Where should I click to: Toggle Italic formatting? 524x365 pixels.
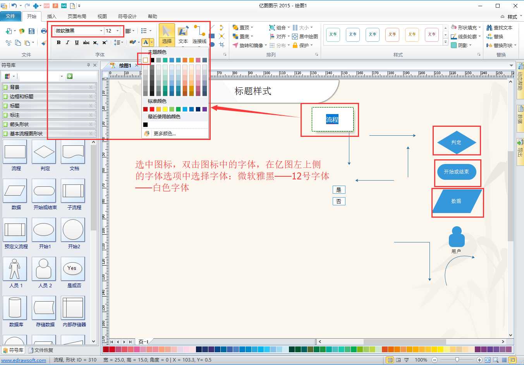click(67, 43)
